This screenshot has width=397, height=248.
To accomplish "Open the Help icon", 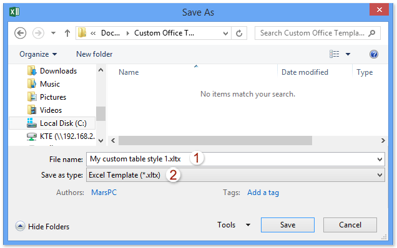I will [374, 54].
